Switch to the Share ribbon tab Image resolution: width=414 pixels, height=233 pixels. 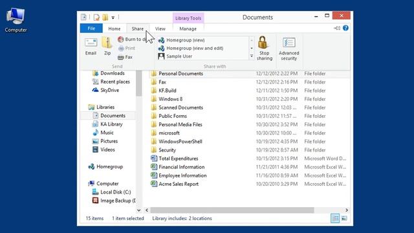coord(138,28)
